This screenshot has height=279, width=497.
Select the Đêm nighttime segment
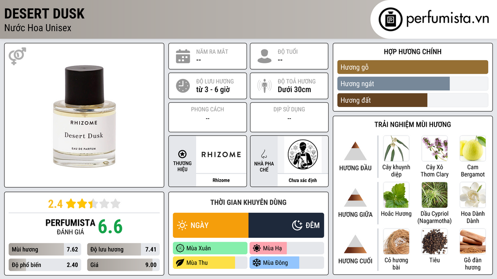pos(286,225)
